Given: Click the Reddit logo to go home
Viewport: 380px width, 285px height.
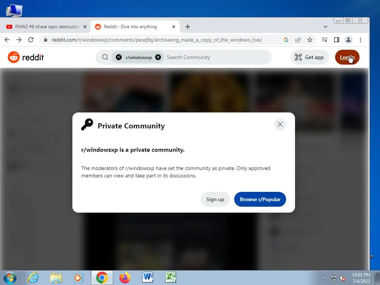Looking at the screenshot, I should (x=26, y=57).
